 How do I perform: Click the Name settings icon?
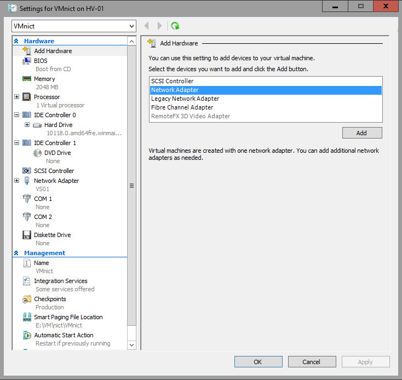coord(27,263)
